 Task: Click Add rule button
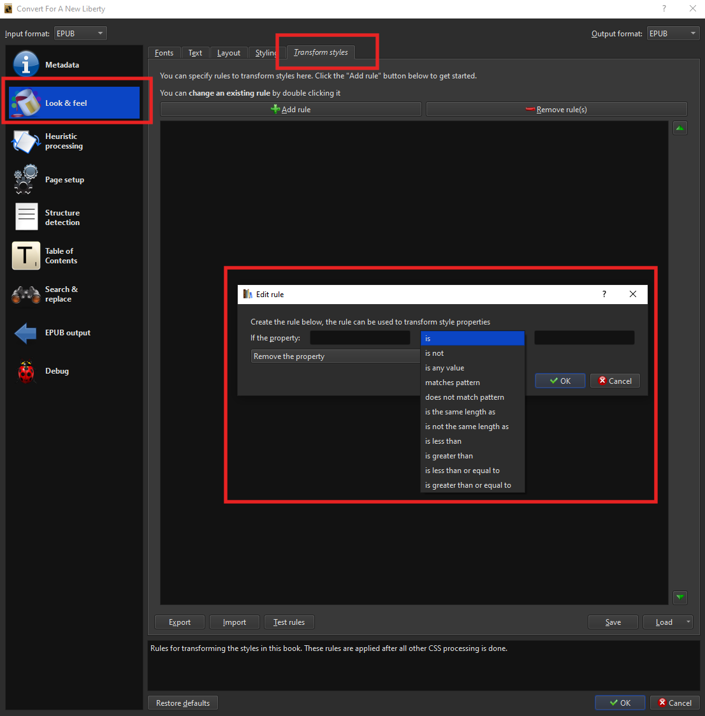291,109
